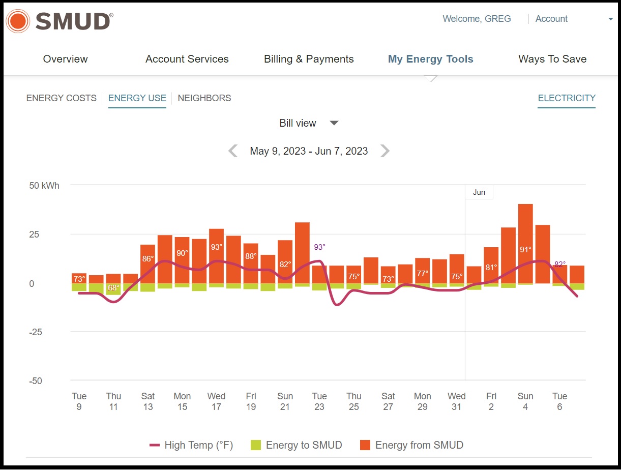This screenshot has height=470, width=621.
Task: Click the Jun month marker label
Action: [x=479, y=192]
